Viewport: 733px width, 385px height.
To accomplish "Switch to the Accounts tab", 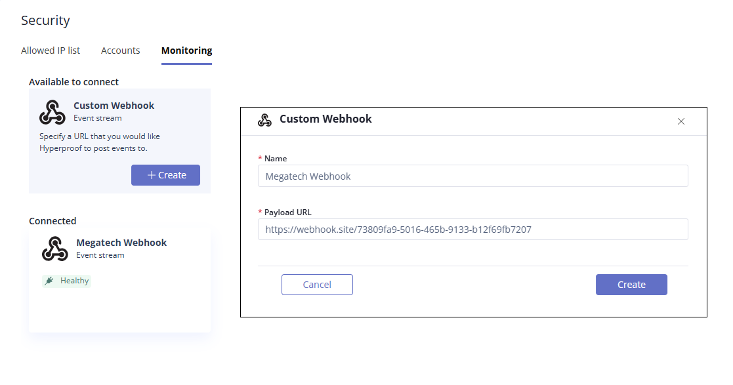I will click(x=121, y=51).
